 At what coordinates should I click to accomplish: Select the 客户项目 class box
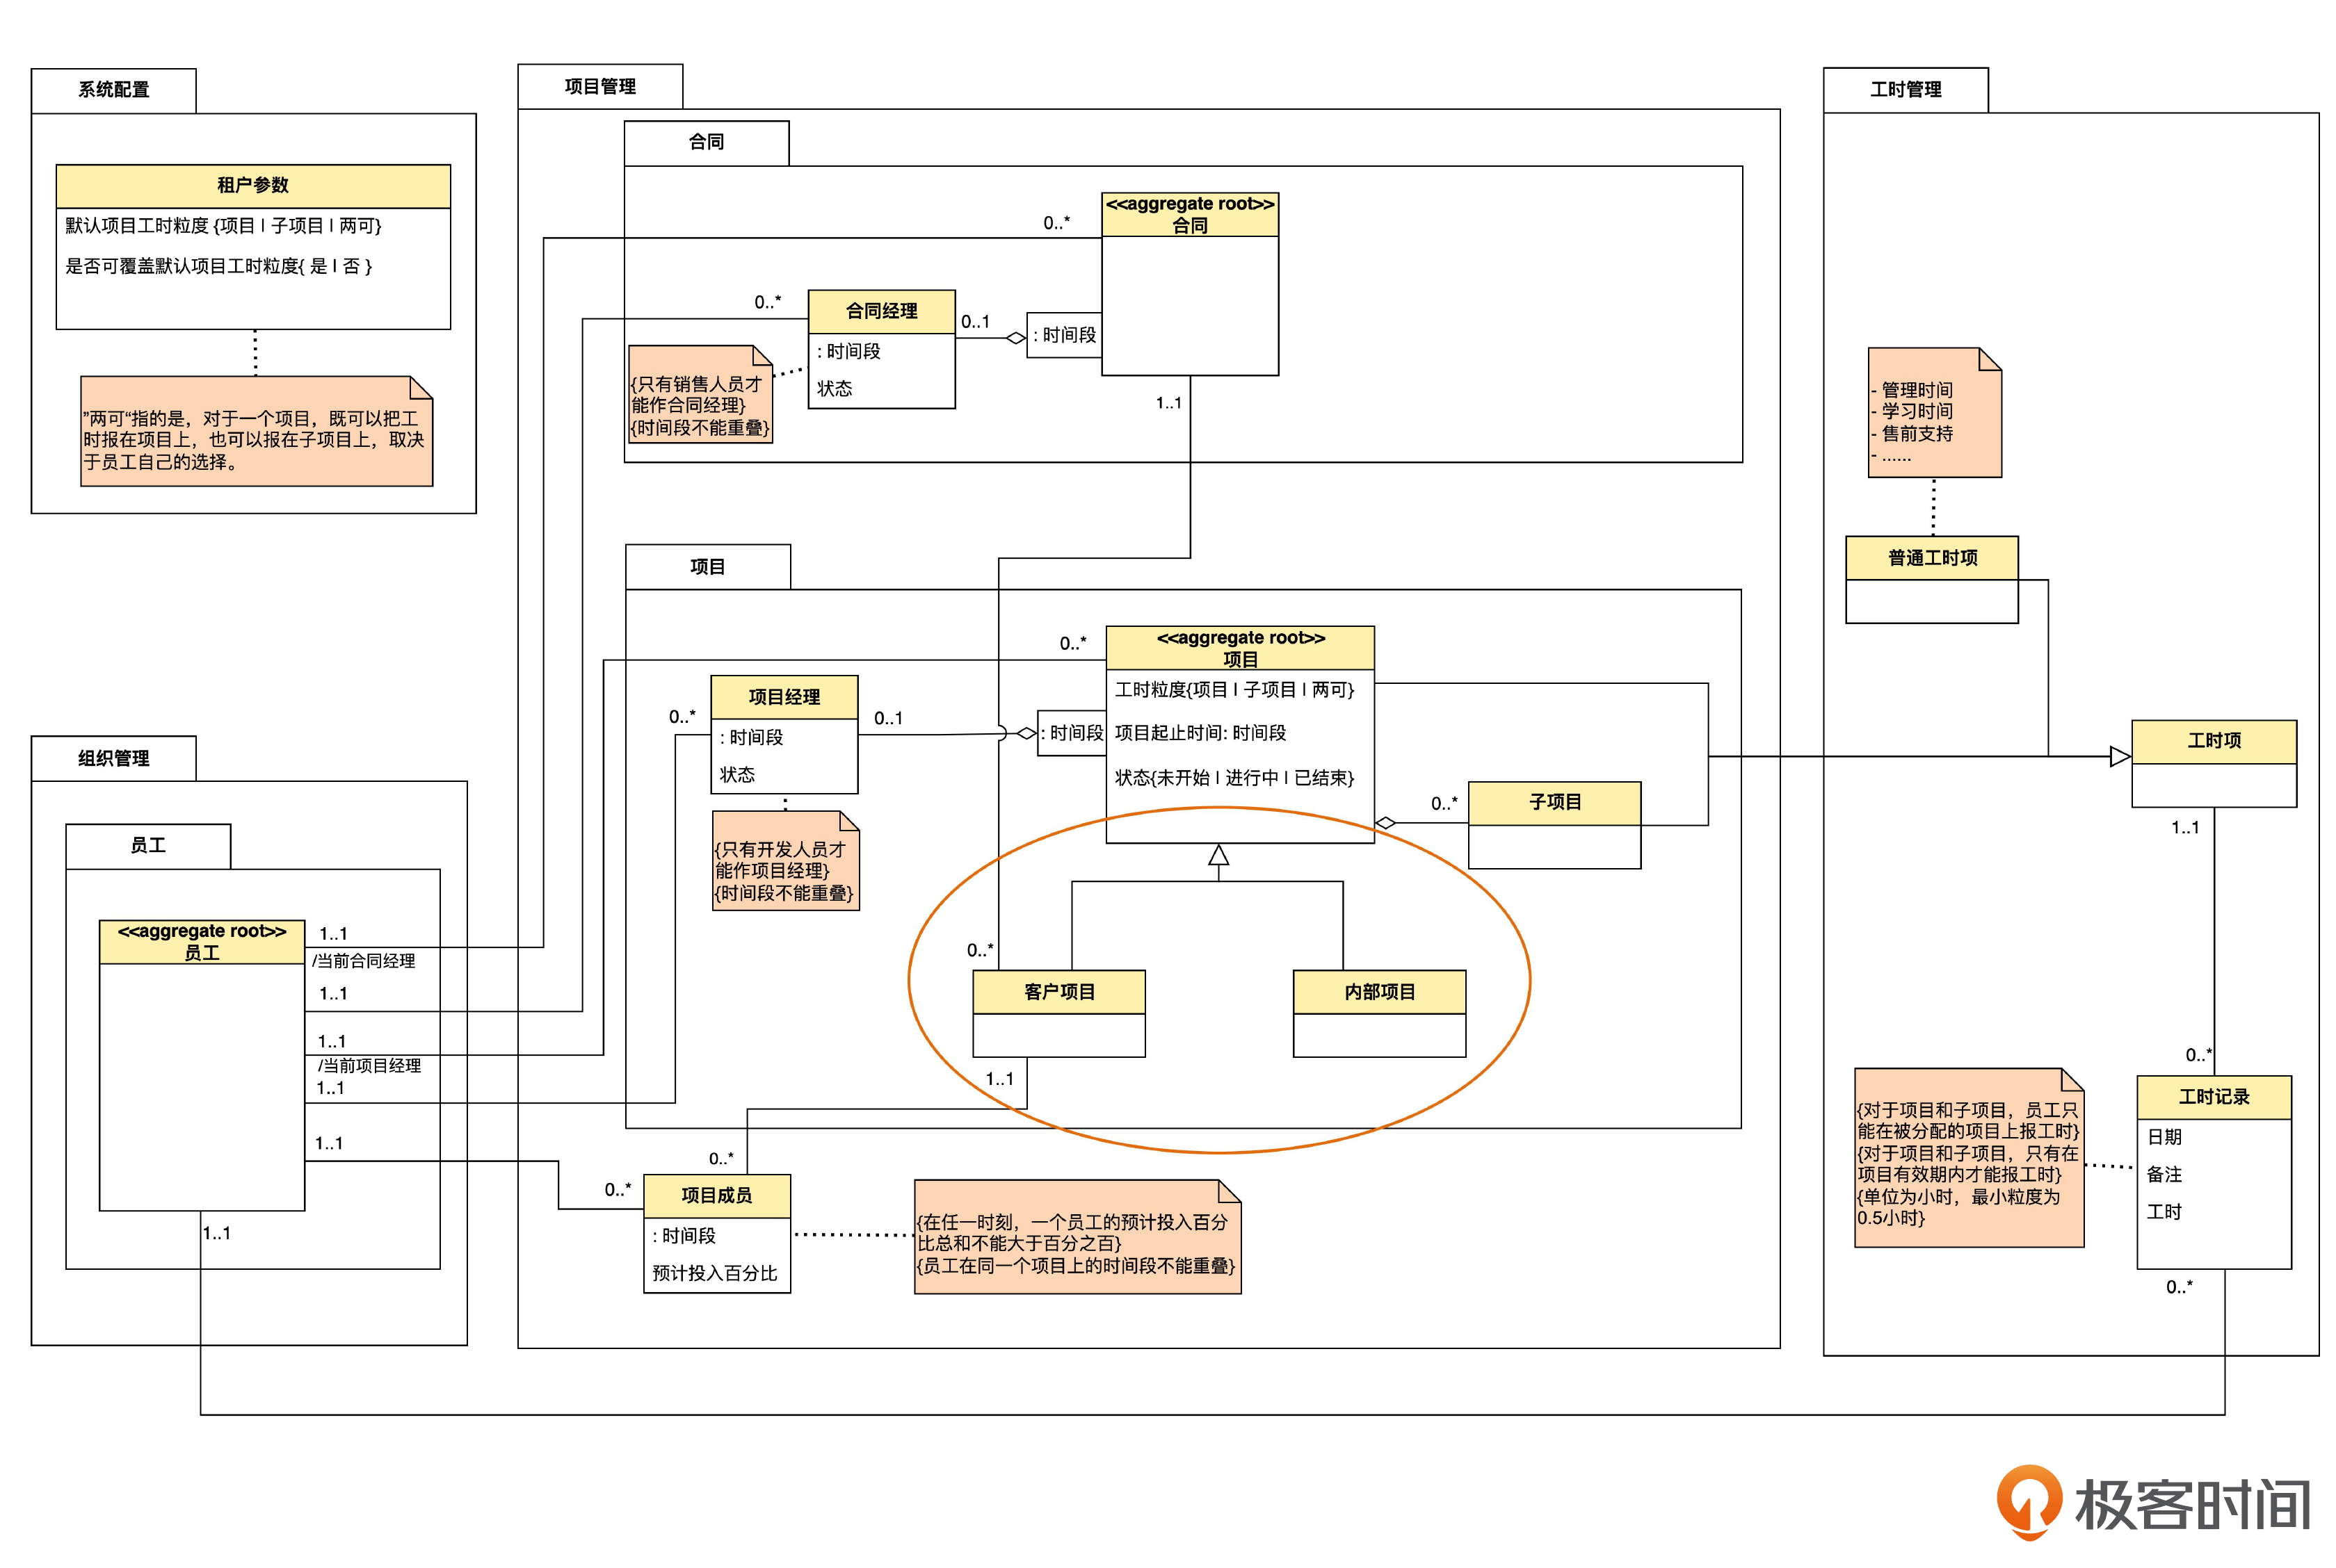(1058, 992)
